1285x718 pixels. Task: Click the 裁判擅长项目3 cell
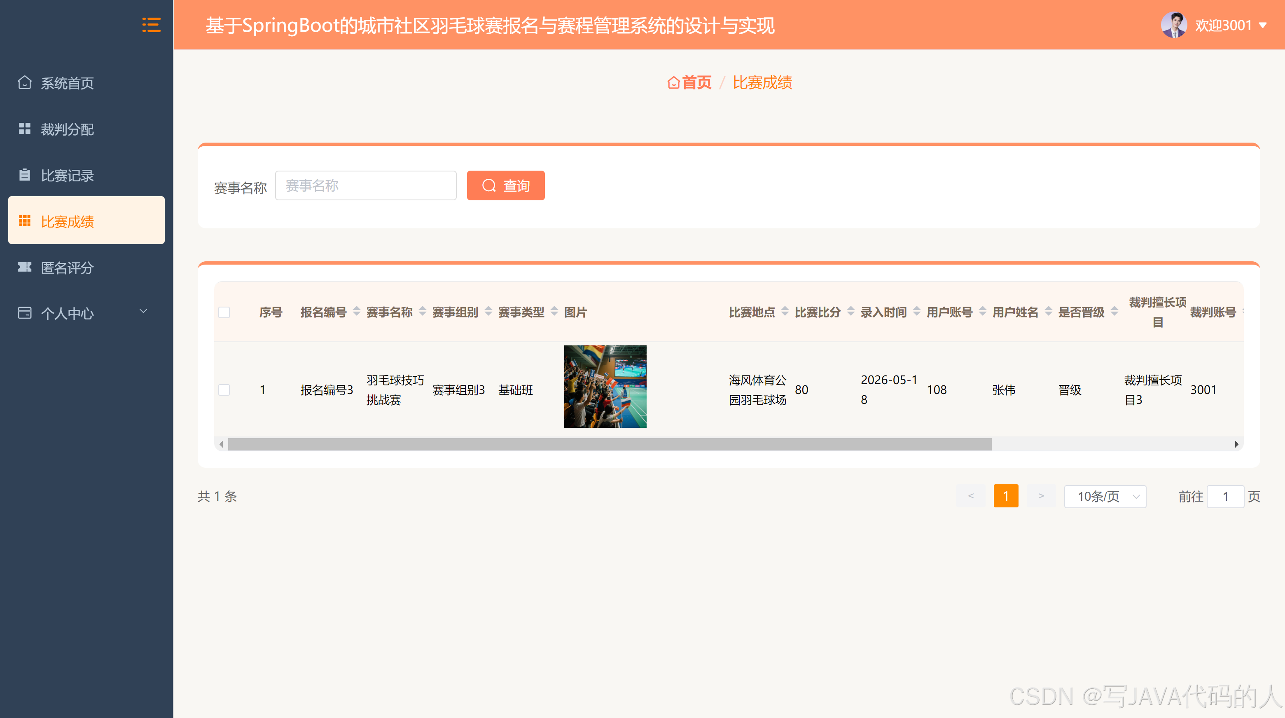1153,390
